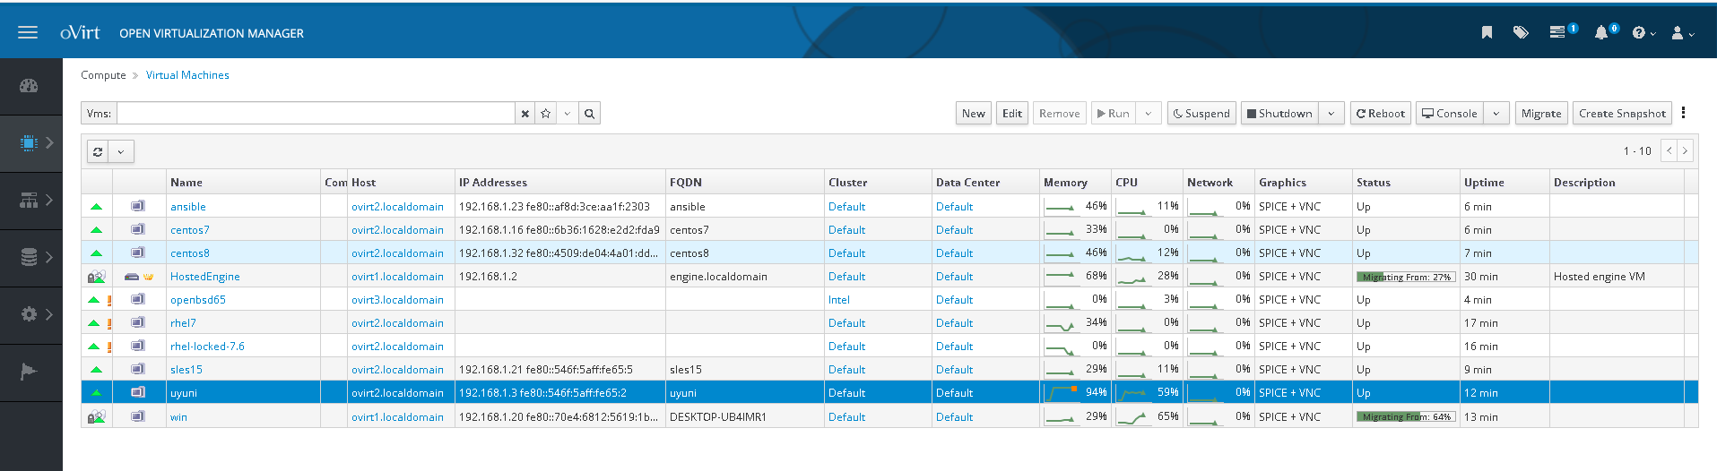
Task: Open the tasks list icon
Action: 1558,32
